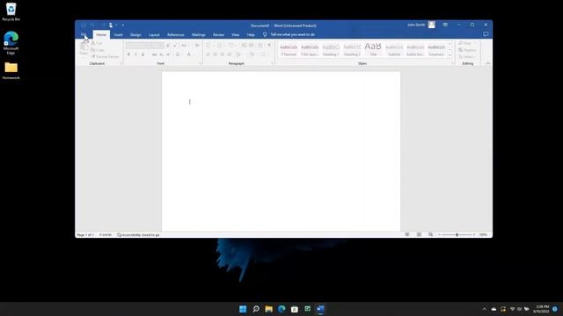563x316 pixels.
Task: Switch to Read Mode view in status bar
Action: [407, 234]
